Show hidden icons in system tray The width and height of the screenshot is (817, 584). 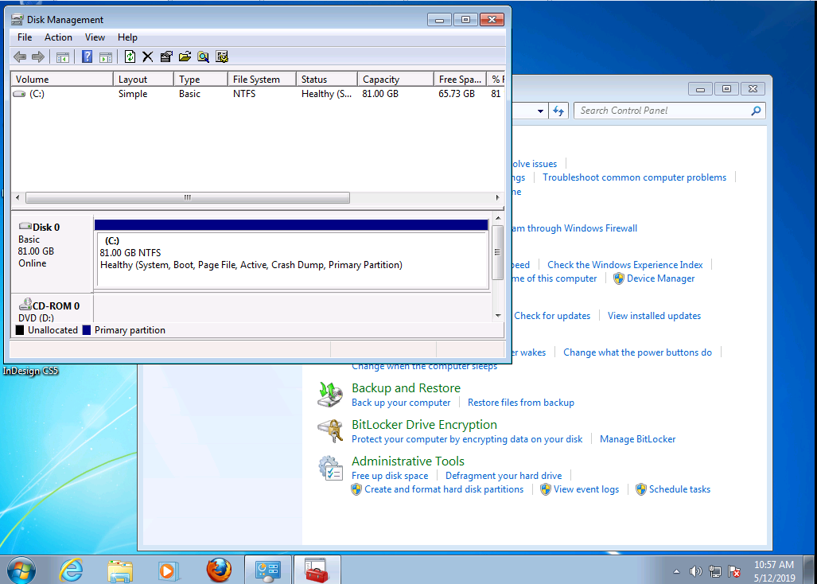[x=676, y=571]
